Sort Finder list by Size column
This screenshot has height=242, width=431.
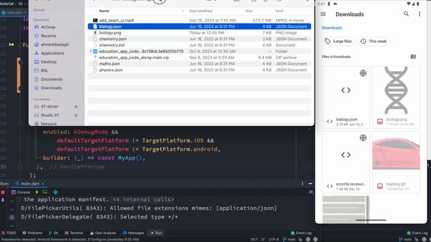pyautogui.click(x=249, y=11)
